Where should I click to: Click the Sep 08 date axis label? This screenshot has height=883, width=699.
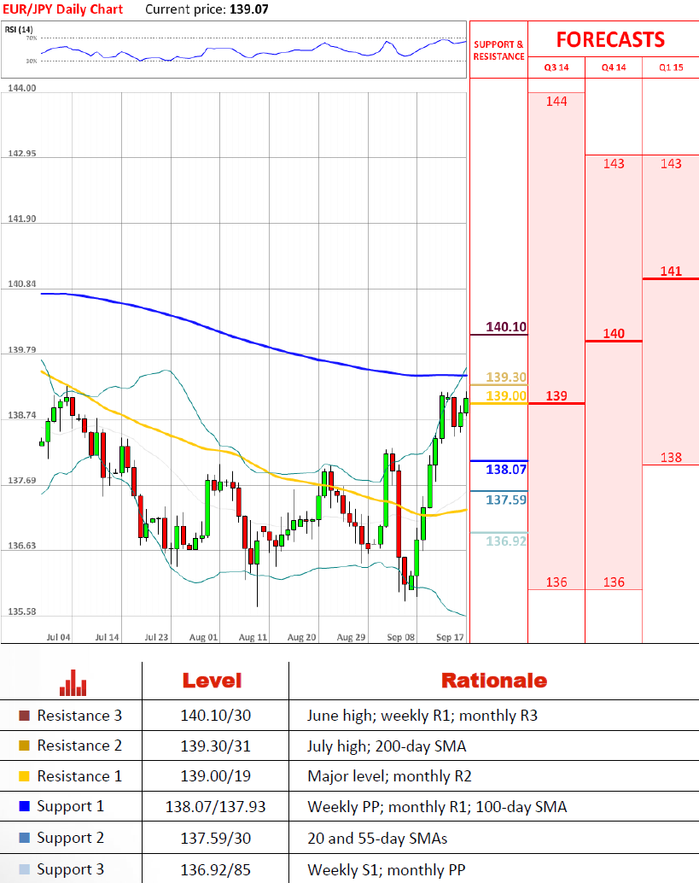401,637
